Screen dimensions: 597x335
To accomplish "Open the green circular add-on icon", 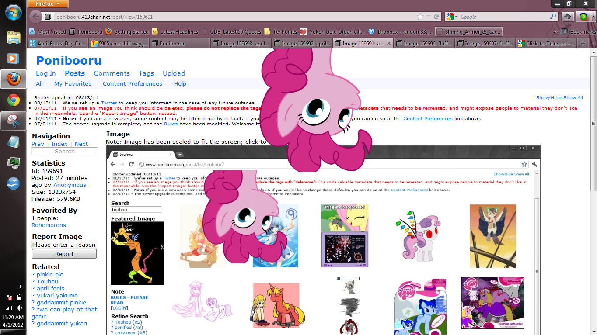I will [583, 17].
